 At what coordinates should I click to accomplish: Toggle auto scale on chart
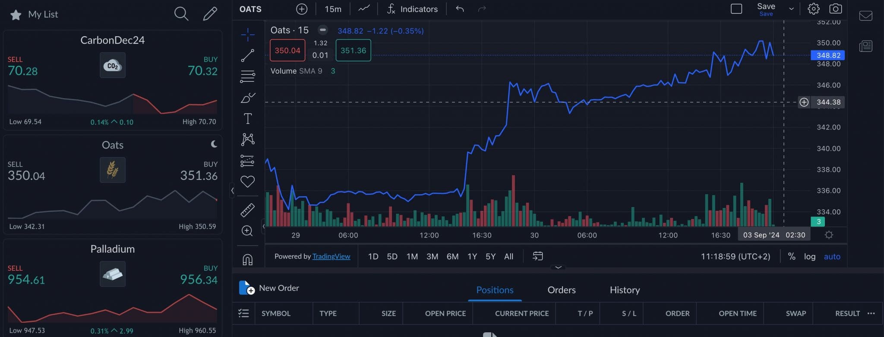coord(832,257)
